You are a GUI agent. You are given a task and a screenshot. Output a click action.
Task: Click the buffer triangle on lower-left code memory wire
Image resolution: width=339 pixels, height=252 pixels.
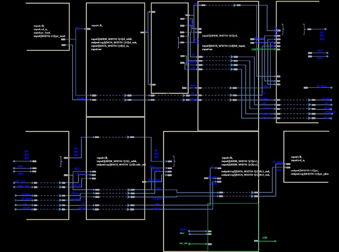tap(128, 138)
